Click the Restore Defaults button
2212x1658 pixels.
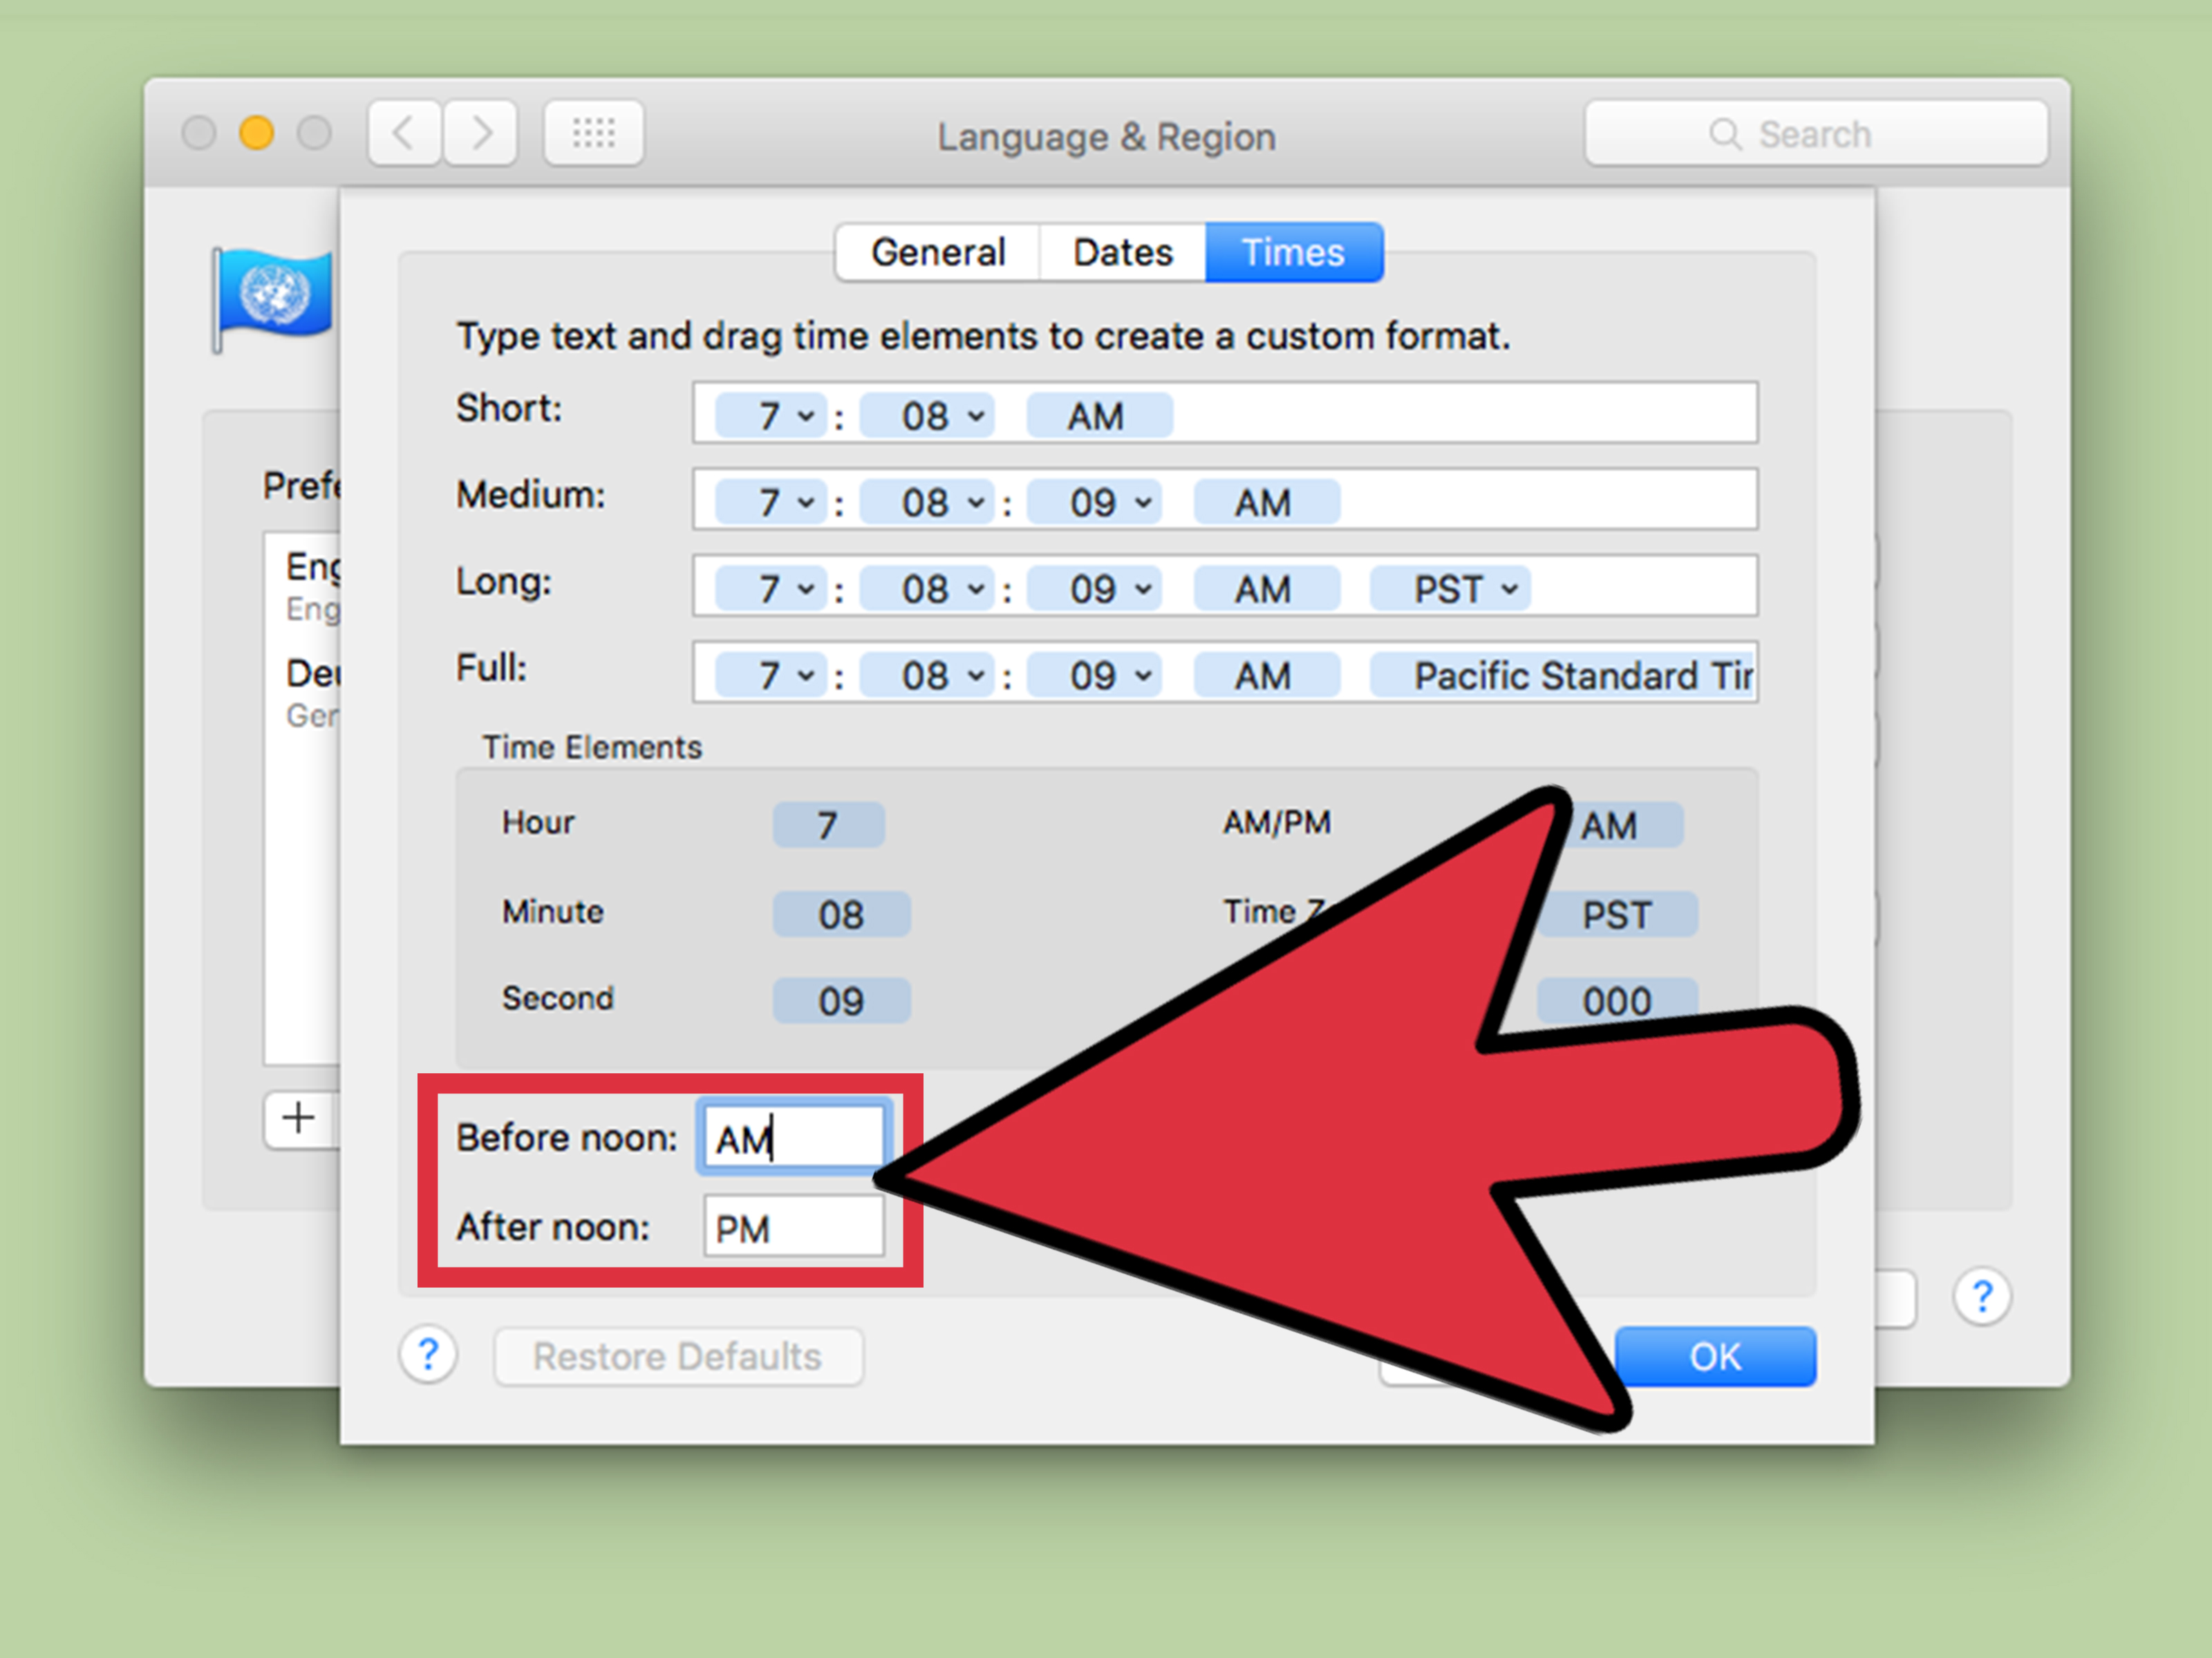(678, 1356)
